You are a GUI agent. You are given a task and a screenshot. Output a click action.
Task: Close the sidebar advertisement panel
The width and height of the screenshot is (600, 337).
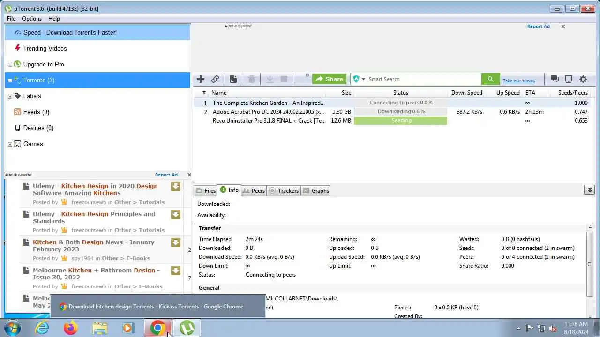189,175
